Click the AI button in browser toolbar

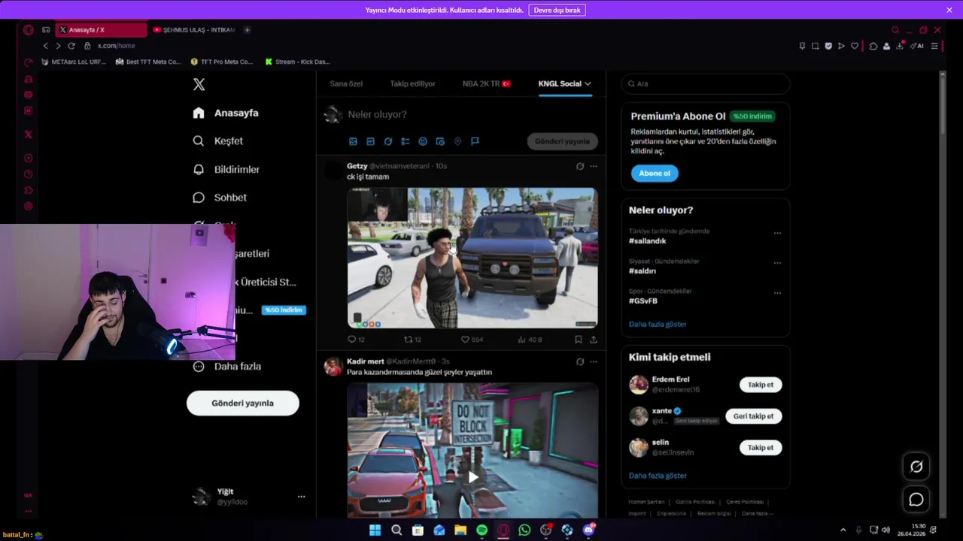click(x=917, y=46)
